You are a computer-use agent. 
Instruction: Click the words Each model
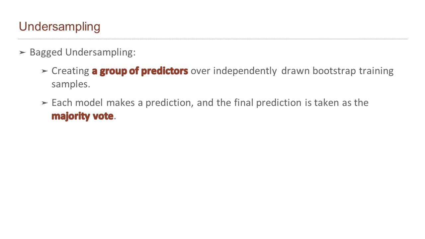77,103
